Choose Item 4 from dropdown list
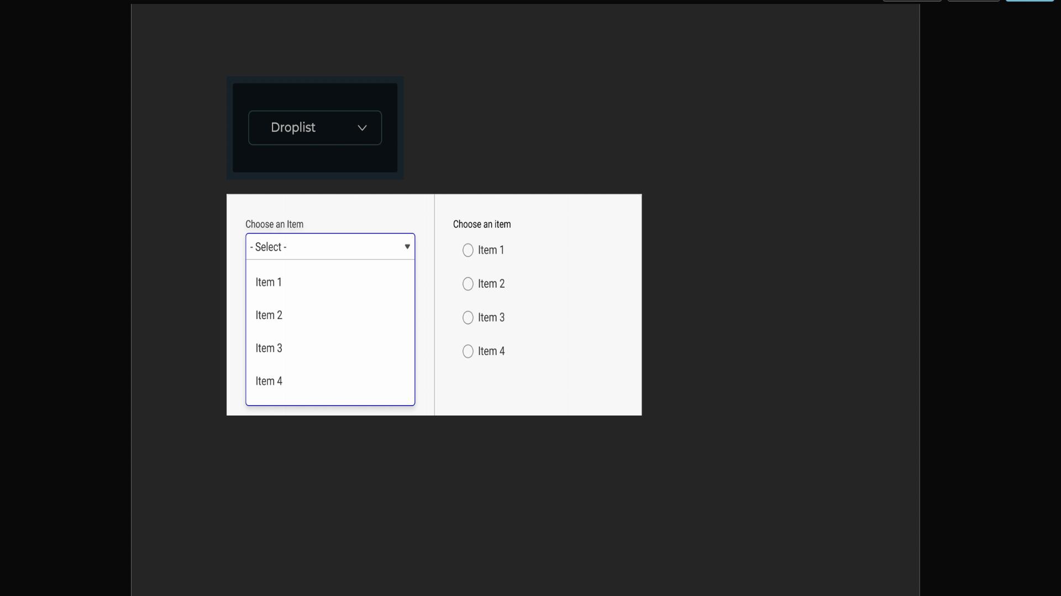 click(330, 381)
